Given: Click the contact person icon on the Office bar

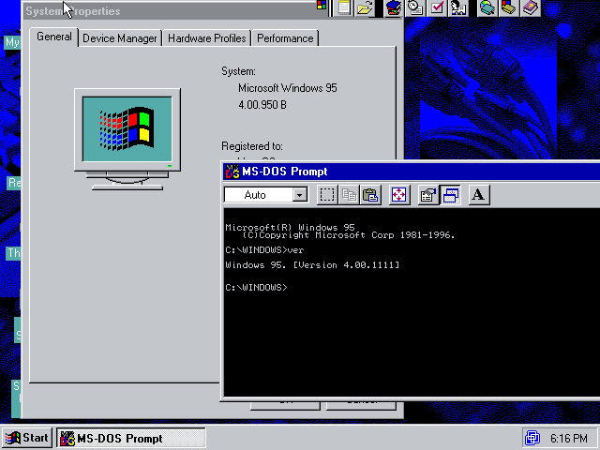Looking at the screenshot, I should coord(458,7).
